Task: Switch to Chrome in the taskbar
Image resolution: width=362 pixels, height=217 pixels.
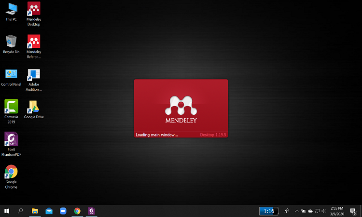Action: coord(77,211)
